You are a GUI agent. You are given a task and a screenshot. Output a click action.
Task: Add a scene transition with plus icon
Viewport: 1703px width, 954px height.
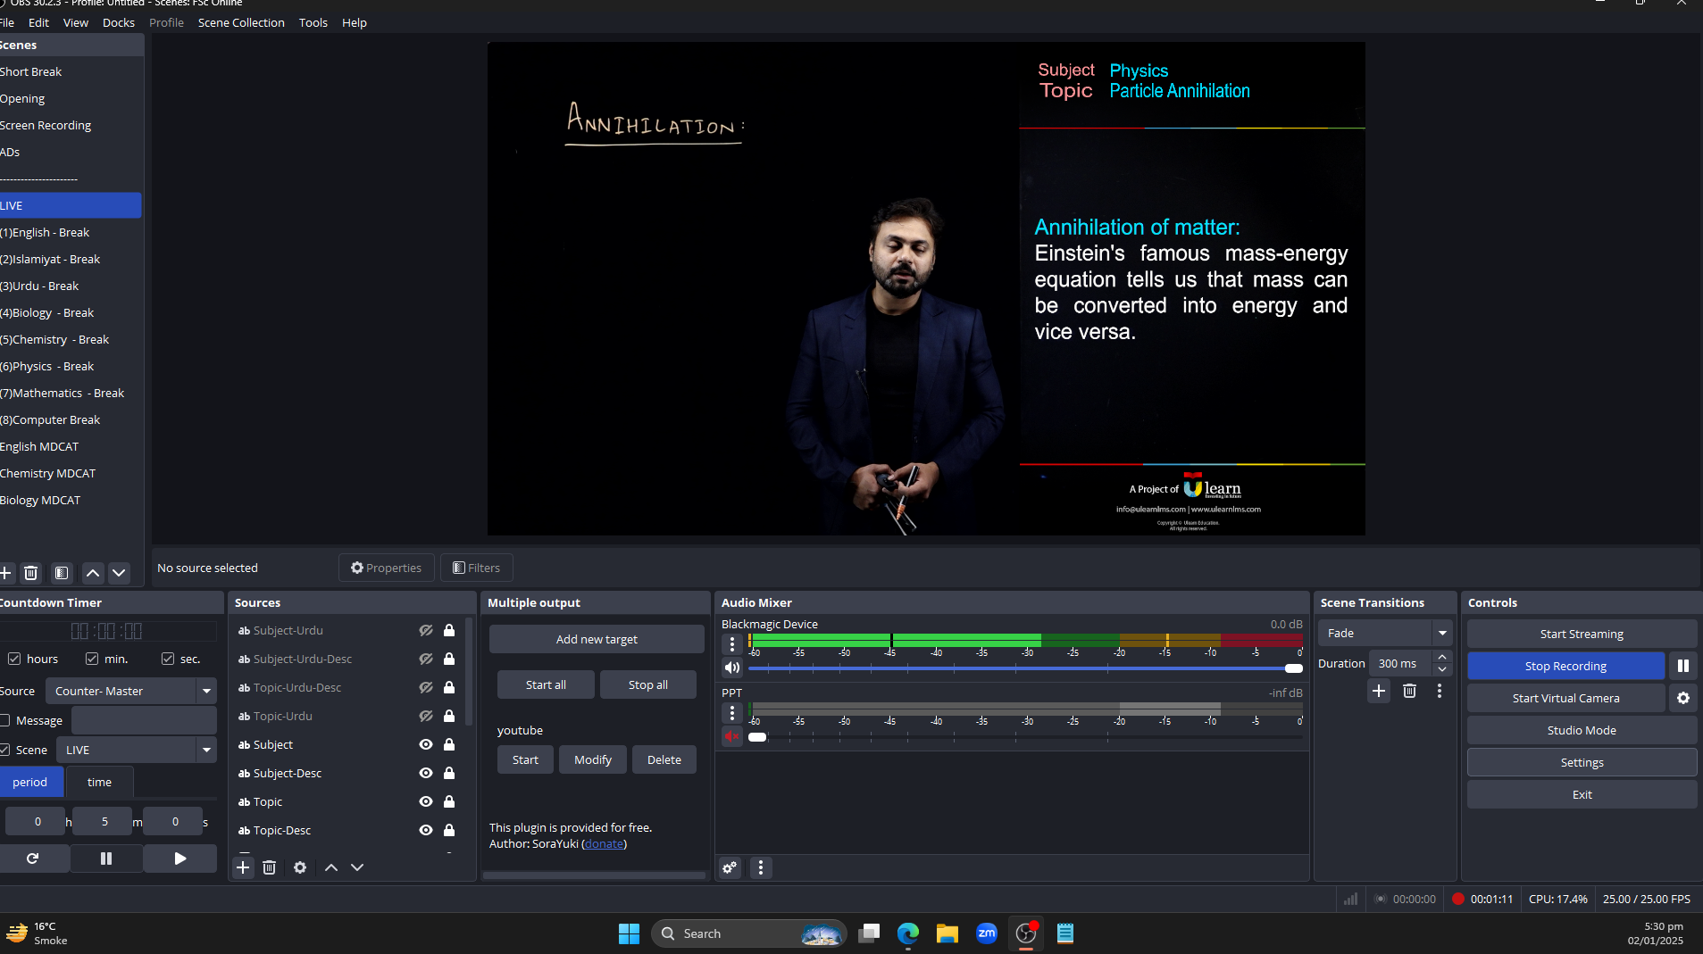[x=1379, y=691]
